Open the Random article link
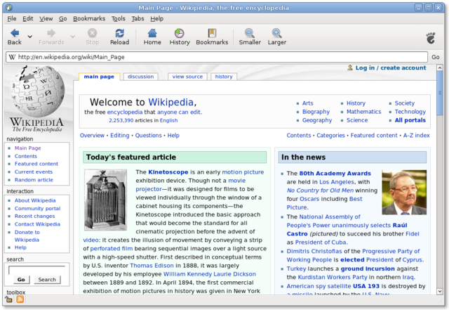This screenshot has height=310, width=449. 34,180
